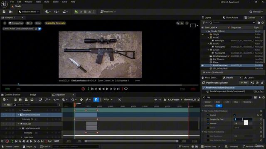266x149 pixels.
Task: Add keyframe for Samples Per Pixel
Action: [261, 119]
